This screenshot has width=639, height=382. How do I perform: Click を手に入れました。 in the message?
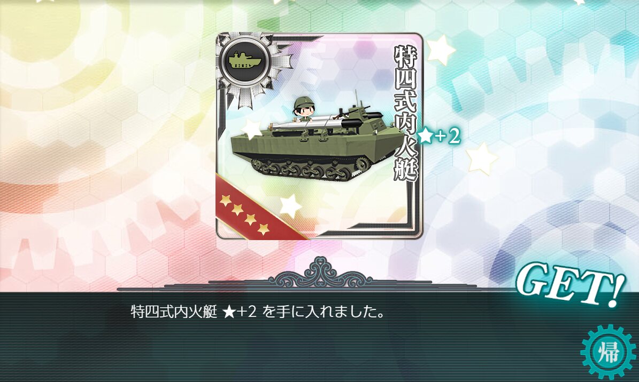[325, 312]
